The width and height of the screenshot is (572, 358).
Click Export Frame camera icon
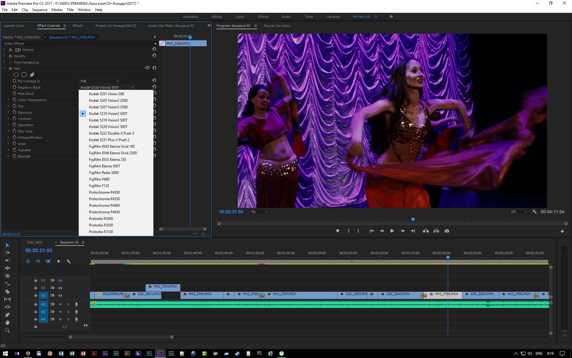[447, 231]
